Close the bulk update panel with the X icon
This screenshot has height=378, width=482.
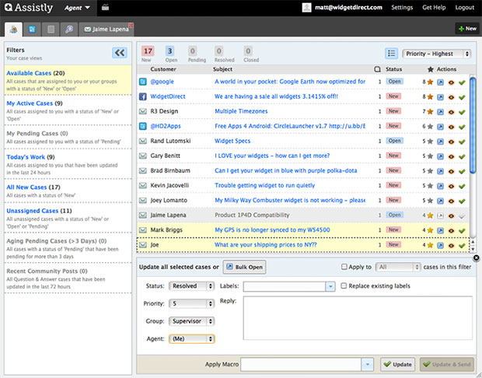pos(476,257)
